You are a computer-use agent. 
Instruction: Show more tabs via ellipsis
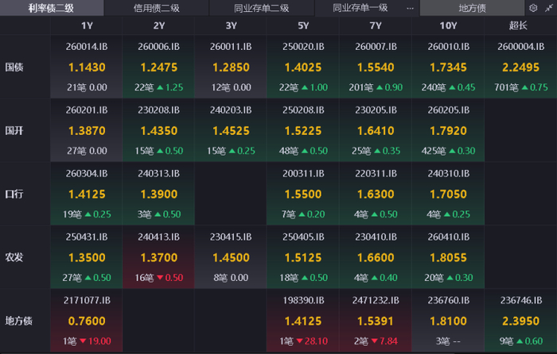click(x=410, y=8)
